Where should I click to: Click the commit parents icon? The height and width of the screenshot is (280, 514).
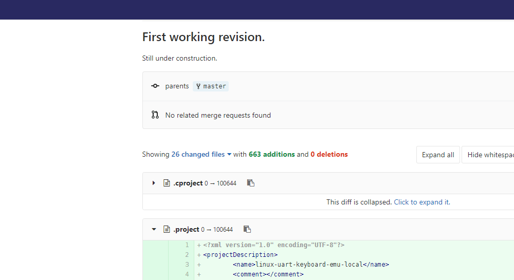(x=155, y=86)
